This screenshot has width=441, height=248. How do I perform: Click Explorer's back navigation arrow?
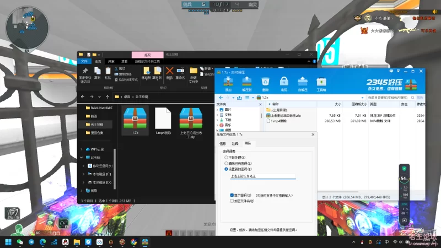pos(82,97)
